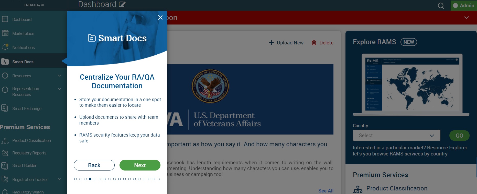Open the Admin user menu
This screenshot has height=194, width=477.
click(463, 5)
